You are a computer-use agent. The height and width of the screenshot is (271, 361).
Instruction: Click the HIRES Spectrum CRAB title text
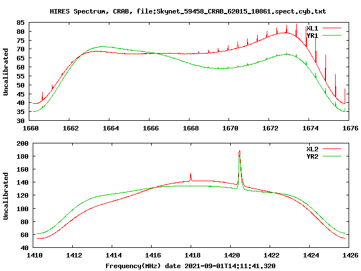188,11
